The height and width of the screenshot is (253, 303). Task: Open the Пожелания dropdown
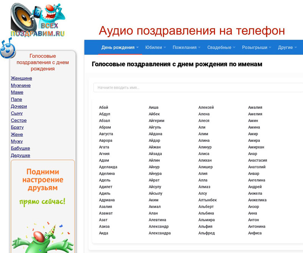(186, 48)
